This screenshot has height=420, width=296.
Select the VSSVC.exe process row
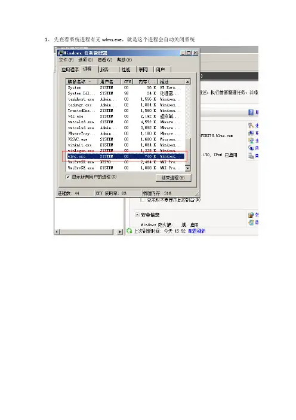click(125, 139)
